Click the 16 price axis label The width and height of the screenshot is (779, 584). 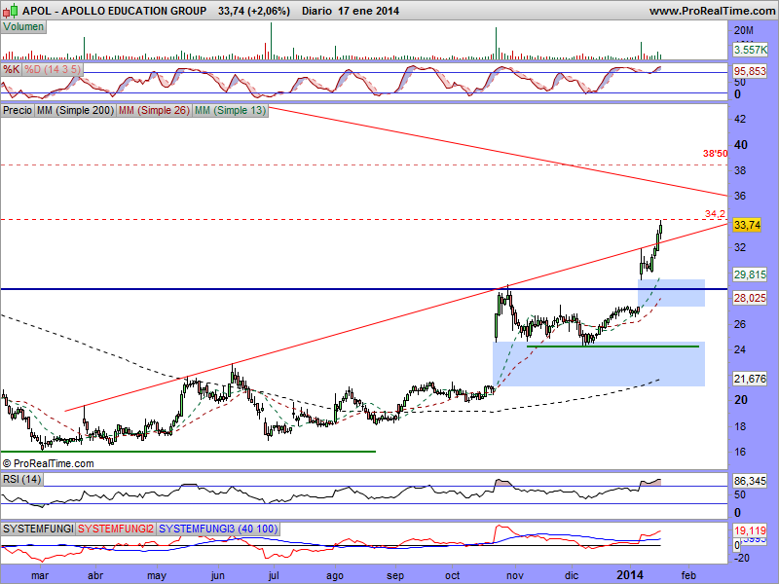pyautogui.click(x=740, y=452)
